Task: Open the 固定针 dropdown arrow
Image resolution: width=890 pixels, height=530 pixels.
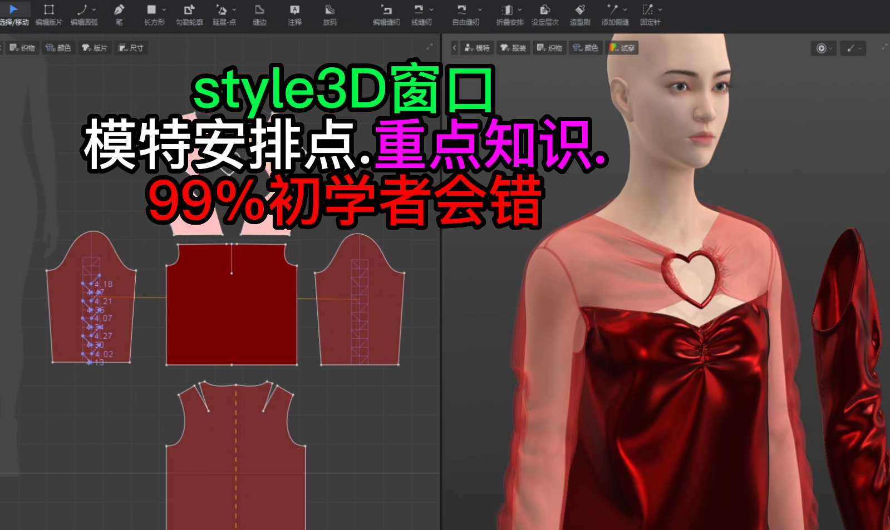Action: pos(660,9)
